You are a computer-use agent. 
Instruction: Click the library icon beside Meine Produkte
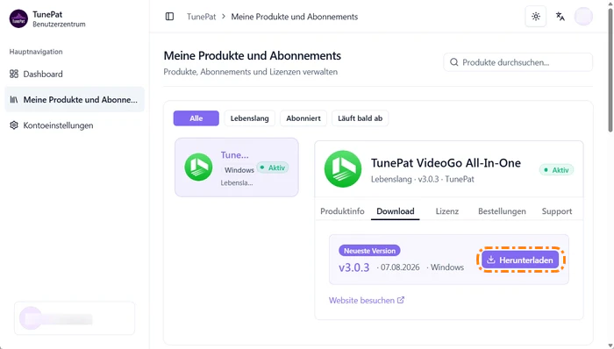coord(14,100)
